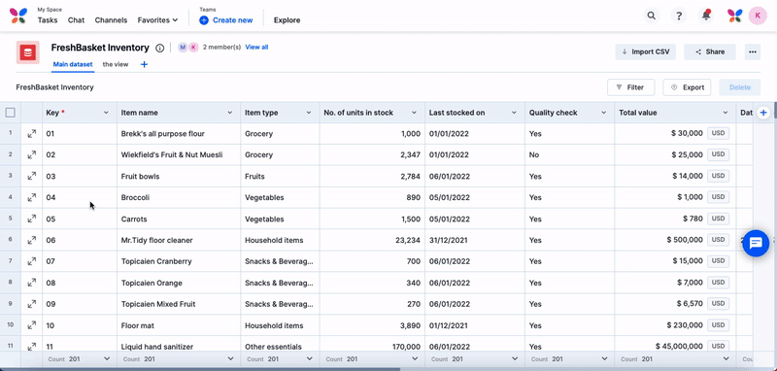Go to Channels in top navigation

click(x=111, y=20)
